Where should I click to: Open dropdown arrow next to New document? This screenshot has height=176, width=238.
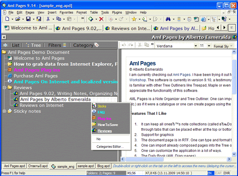[12, 19]
